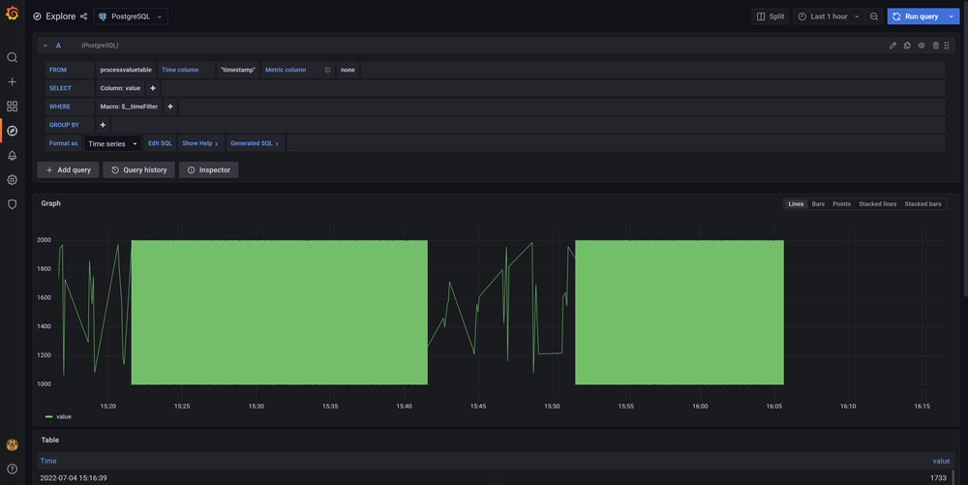Delete query A with the trash icon
The height and width of the screenshot is (485, 968).
click(x=935, y=45)
